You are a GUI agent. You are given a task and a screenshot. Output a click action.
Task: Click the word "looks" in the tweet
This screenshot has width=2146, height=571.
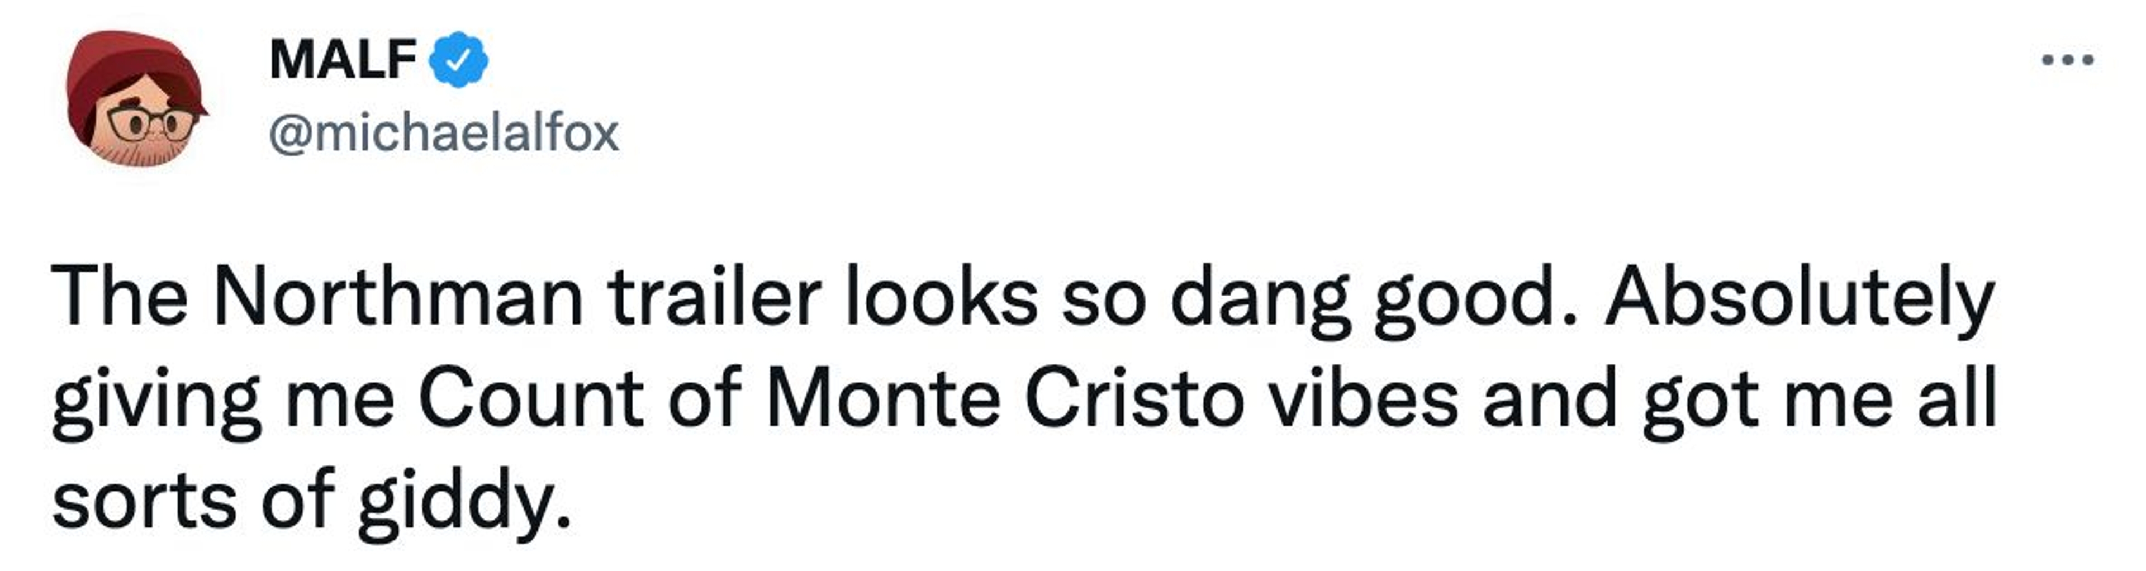(941, 298)
